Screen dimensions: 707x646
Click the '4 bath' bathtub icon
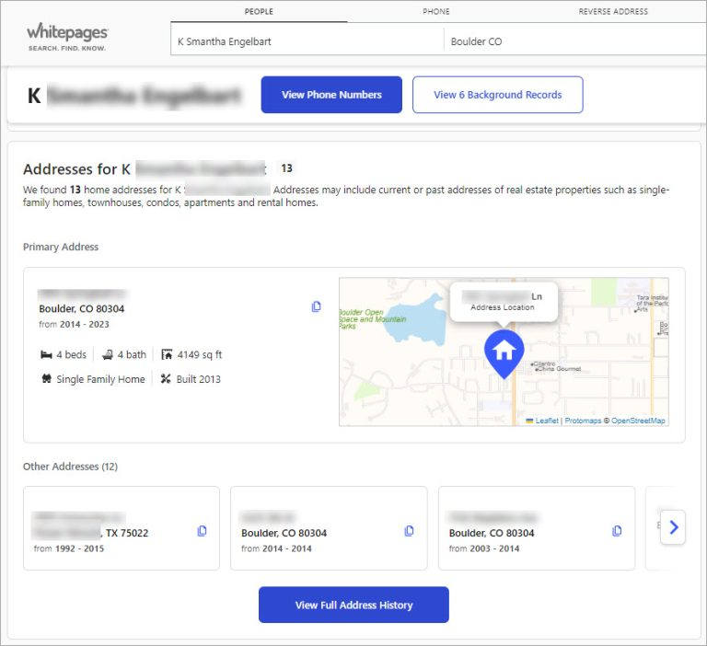[108, 355]
